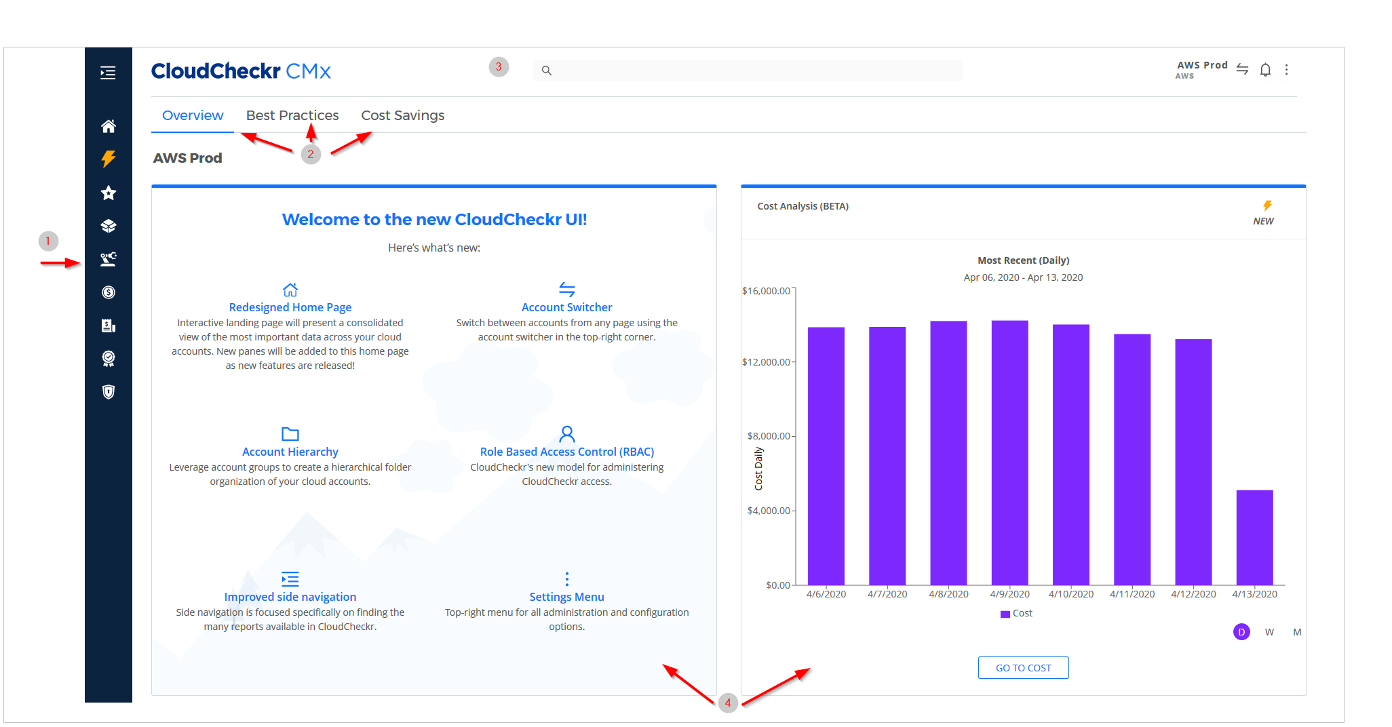Open the Redesigned Home Page link
The width and height of the screenshot is (1392, 727).
290,307
